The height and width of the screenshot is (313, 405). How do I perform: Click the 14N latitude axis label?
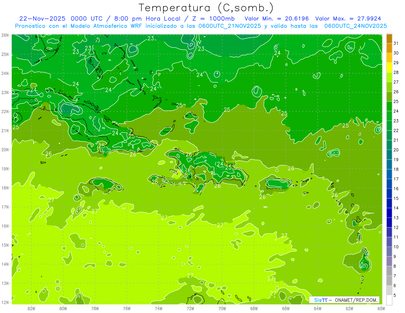(x=5, y=264)
